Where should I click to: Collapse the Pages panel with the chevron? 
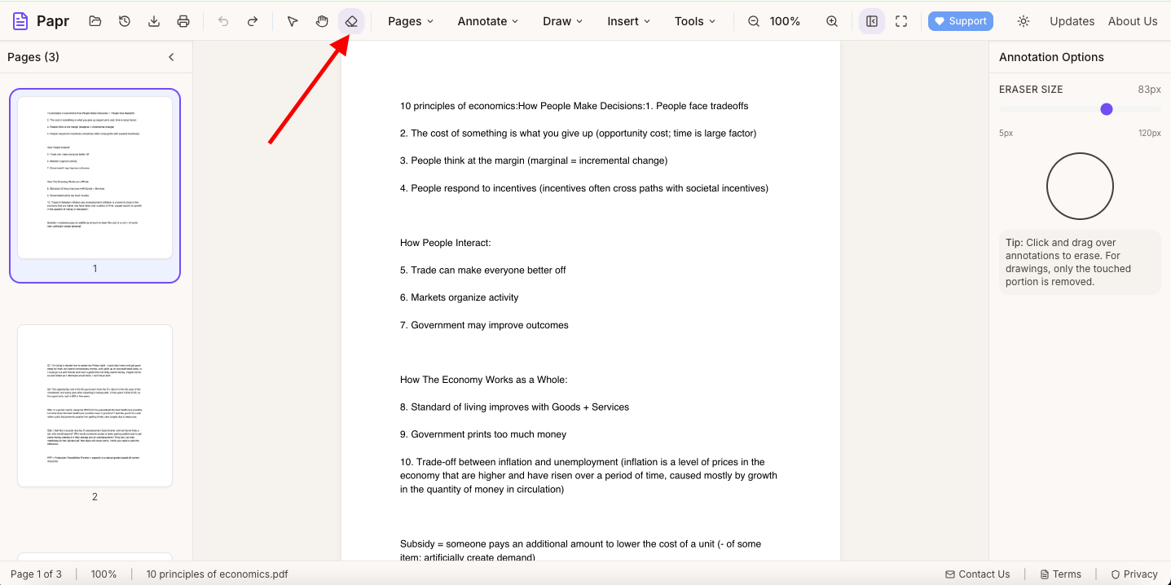171,57
